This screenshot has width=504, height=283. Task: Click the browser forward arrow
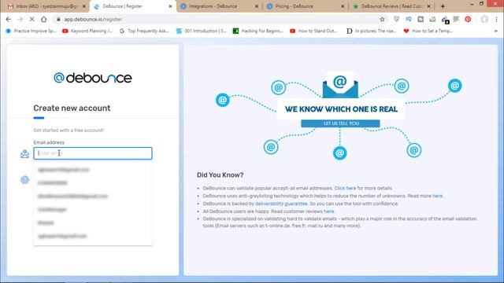point(20,19)
